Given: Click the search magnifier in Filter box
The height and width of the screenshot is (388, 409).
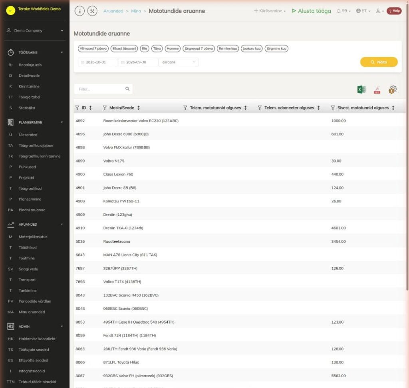Looking at the screenshot, I should [x=127, y=89].
